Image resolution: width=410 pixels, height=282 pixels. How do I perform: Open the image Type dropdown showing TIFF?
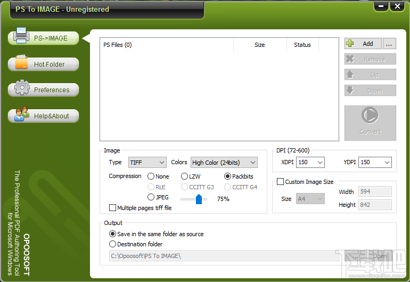tap(147, 163)
